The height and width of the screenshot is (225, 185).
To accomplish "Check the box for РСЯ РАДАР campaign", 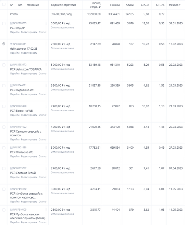I will click(x=4, y=23).
